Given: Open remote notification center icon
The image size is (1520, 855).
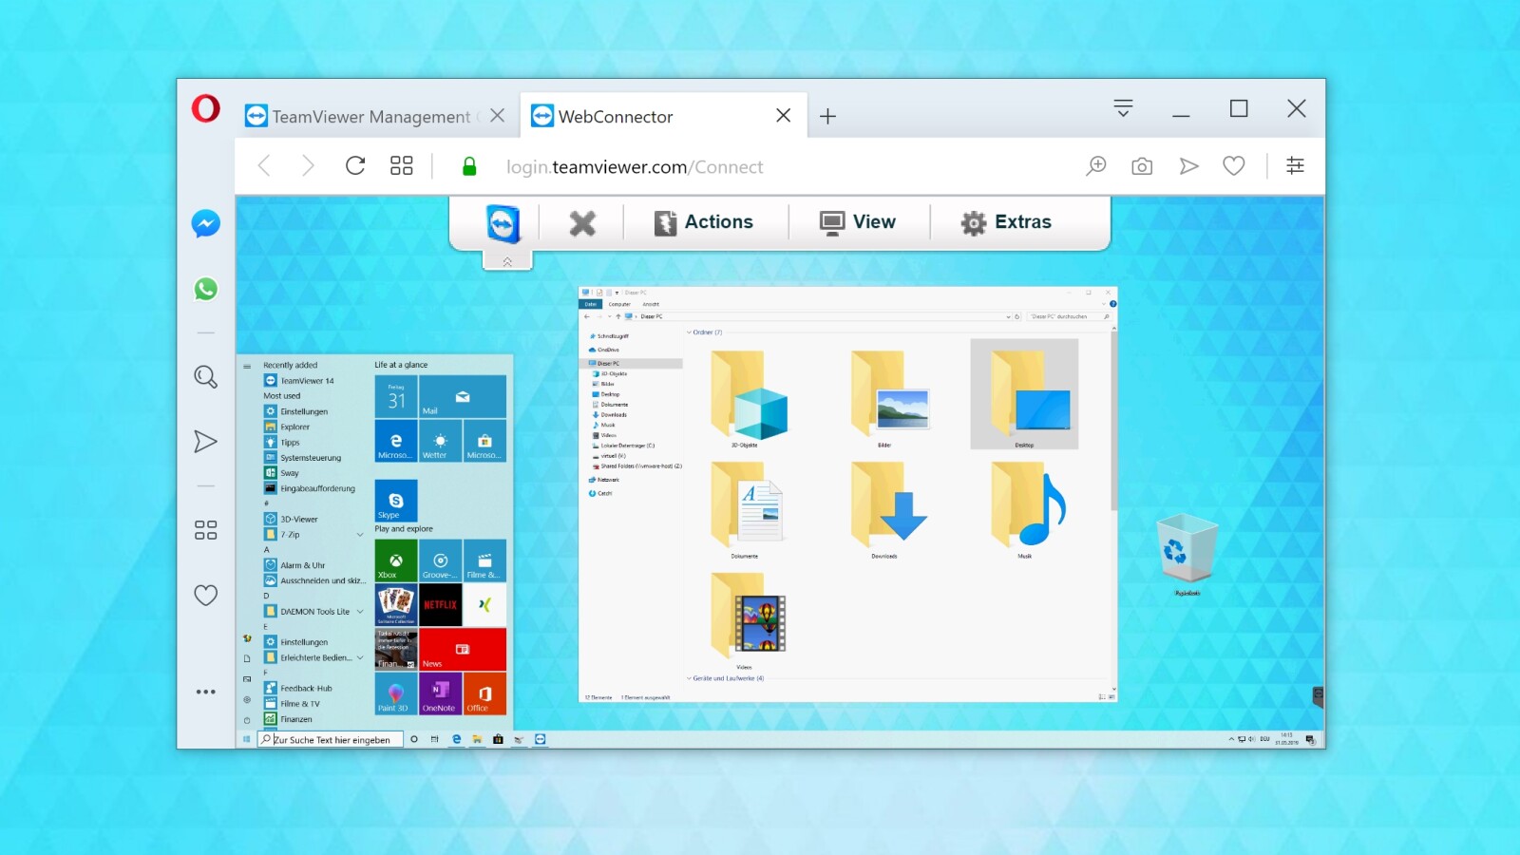Looking at the screenshot, I should [1311, 739].
